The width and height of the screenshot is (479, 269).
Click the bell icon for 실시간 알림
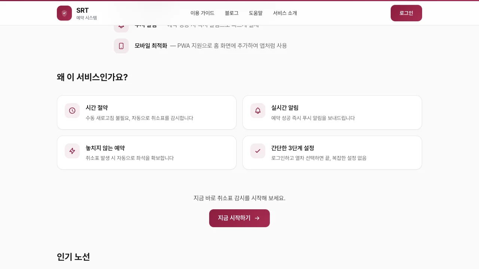(258, 111)
